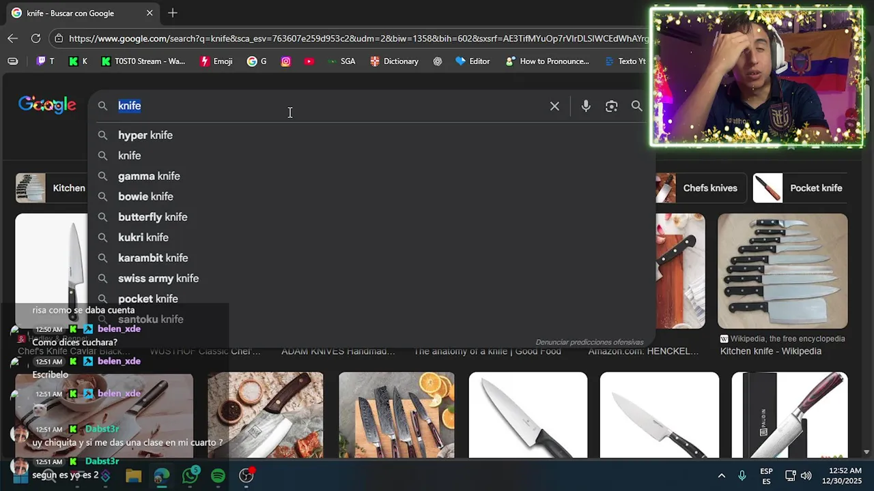The width and height of the screenshot is (874, 491).
Task: Select the 'pocket knife' suggestion
Action: [372, 299]
